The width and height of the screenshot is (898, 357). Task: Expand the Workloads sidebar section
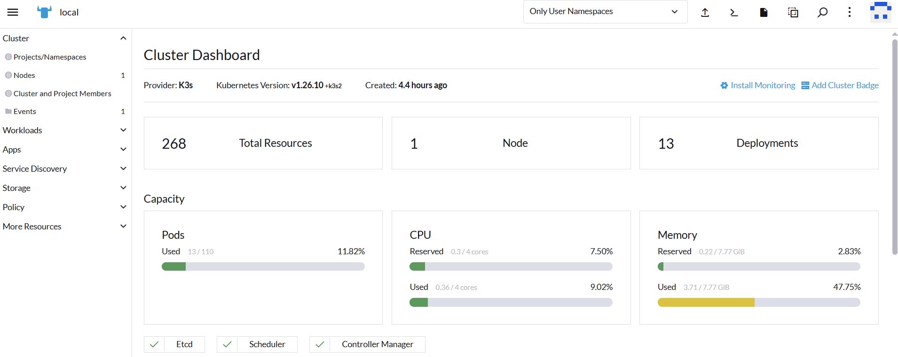coord(123,130)
